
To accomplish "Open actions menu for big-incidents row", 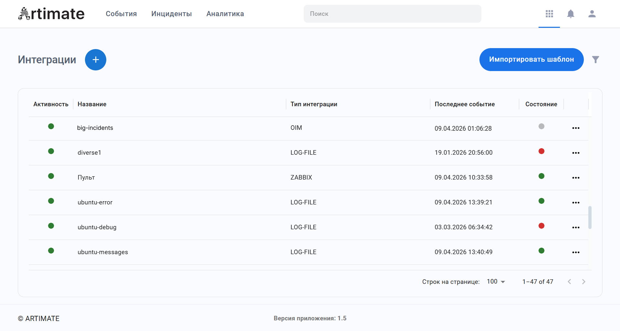I will click(x=576, y=128).
